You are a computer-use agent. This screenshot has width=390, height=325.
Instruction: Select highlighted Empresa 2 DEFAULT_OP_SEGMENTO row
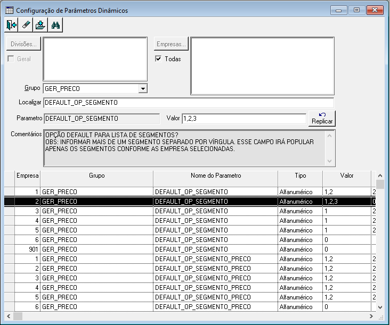tap(190, 202)
